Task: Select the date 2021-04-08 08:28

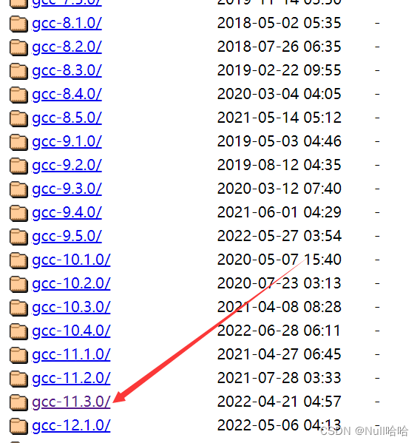Action: 279,307
